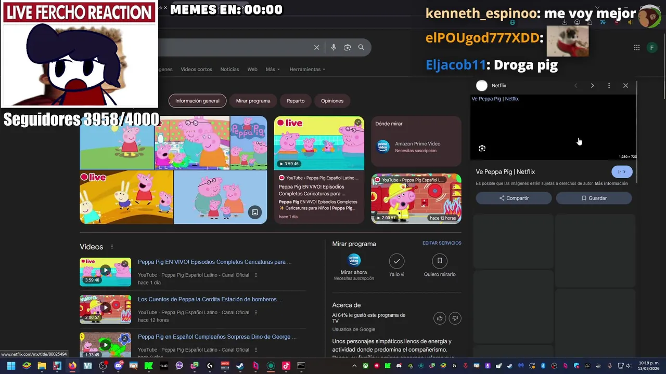Show hidden system tray icons chevron
Viewport: 666px width, 374px height.
point(354,366)
